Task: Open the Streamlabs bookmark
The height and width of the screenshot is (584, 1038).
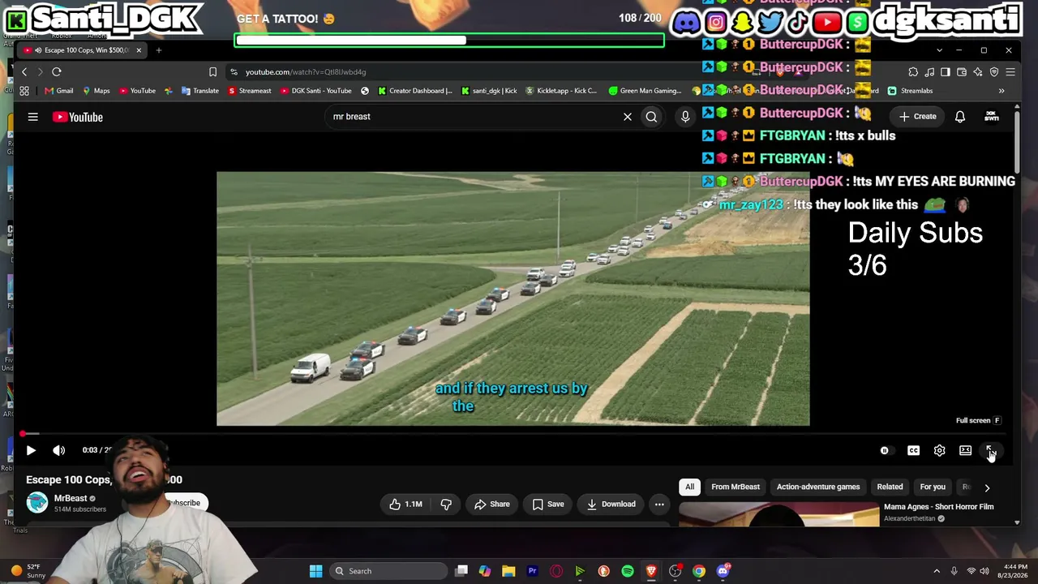Action: click(x=910, y=91)
